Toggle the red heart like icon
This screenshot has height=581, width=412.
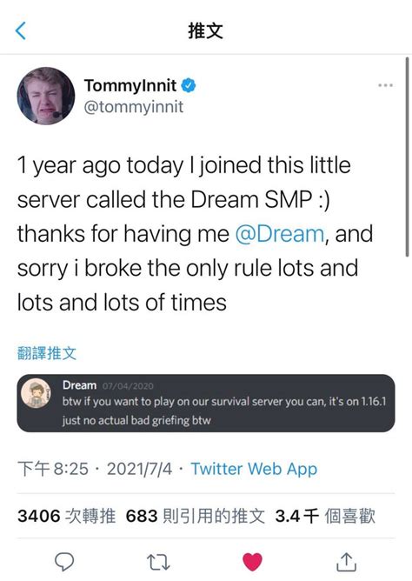click(252, 561)
